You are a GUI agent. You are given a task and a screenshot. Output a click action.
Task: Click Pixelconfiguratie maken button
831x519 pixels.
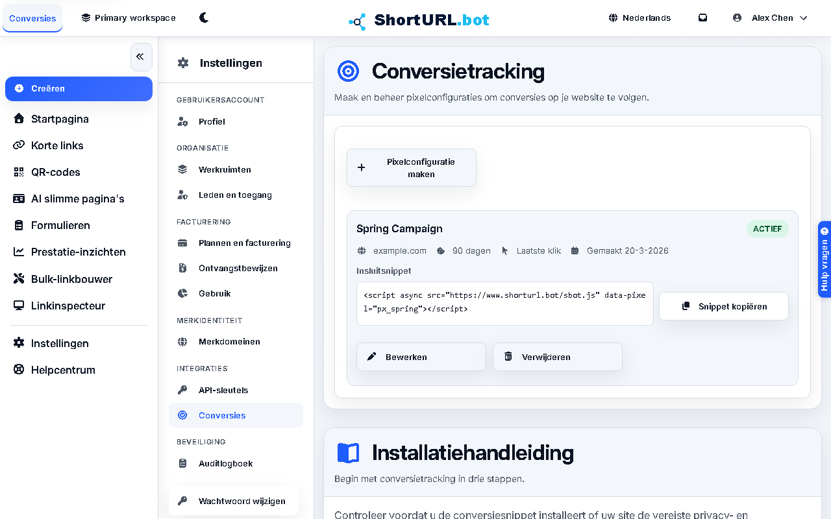(412, 168)
